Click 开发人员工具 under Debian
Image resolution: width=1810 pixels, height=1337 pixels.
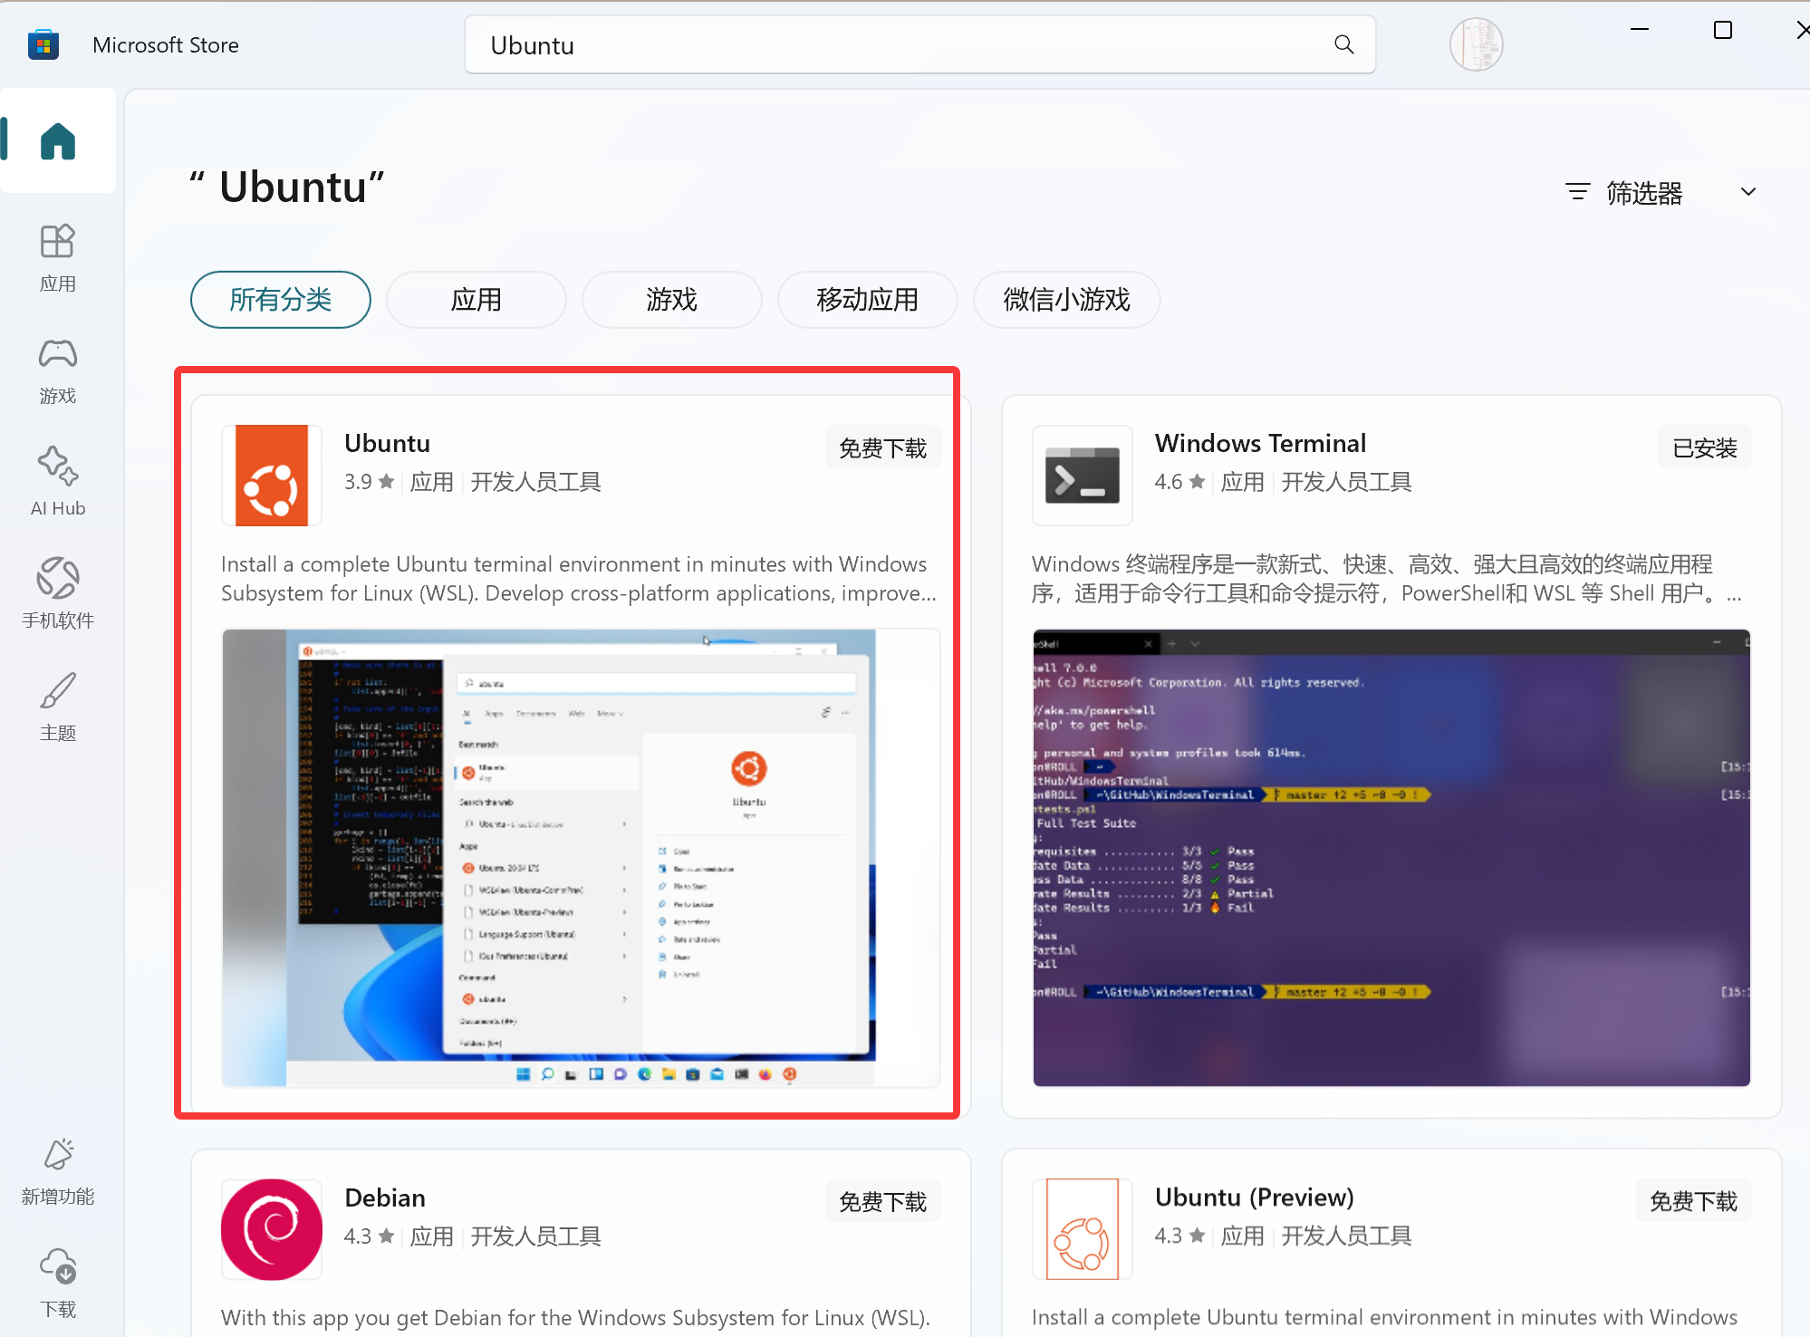535,1236
